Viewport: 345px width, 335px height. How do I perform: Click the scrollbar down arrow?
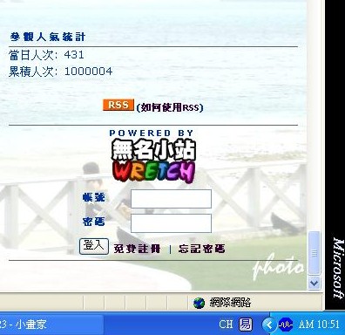[314, 283]
